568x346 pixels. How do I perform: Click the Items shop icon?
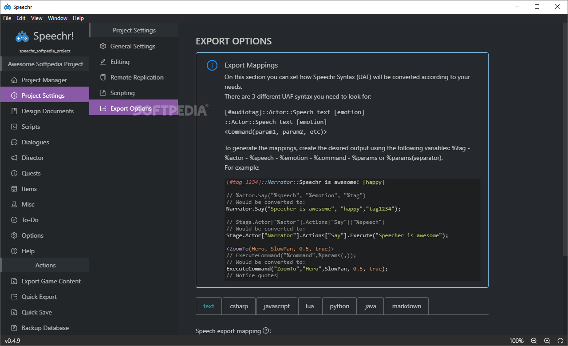pos(14,189)
